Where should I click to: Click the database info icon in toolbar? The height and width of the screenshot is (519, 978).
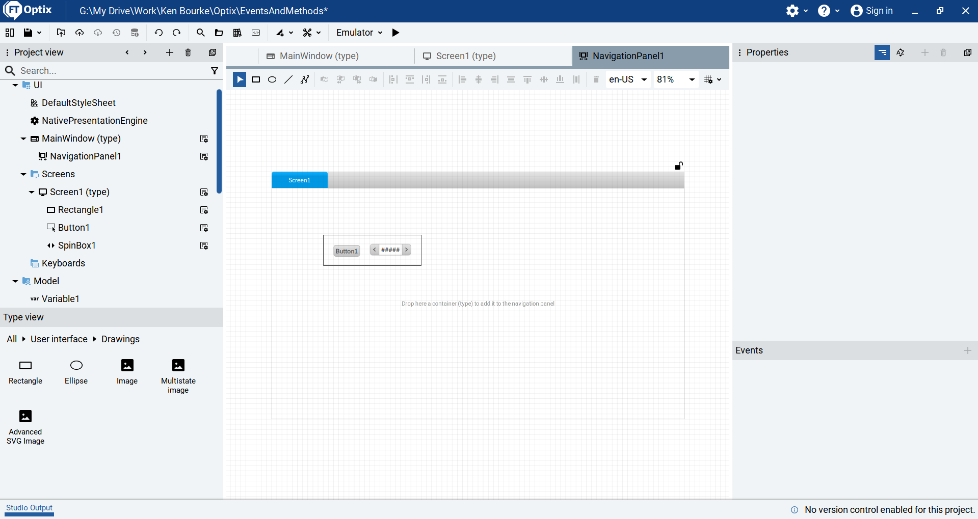135,33
